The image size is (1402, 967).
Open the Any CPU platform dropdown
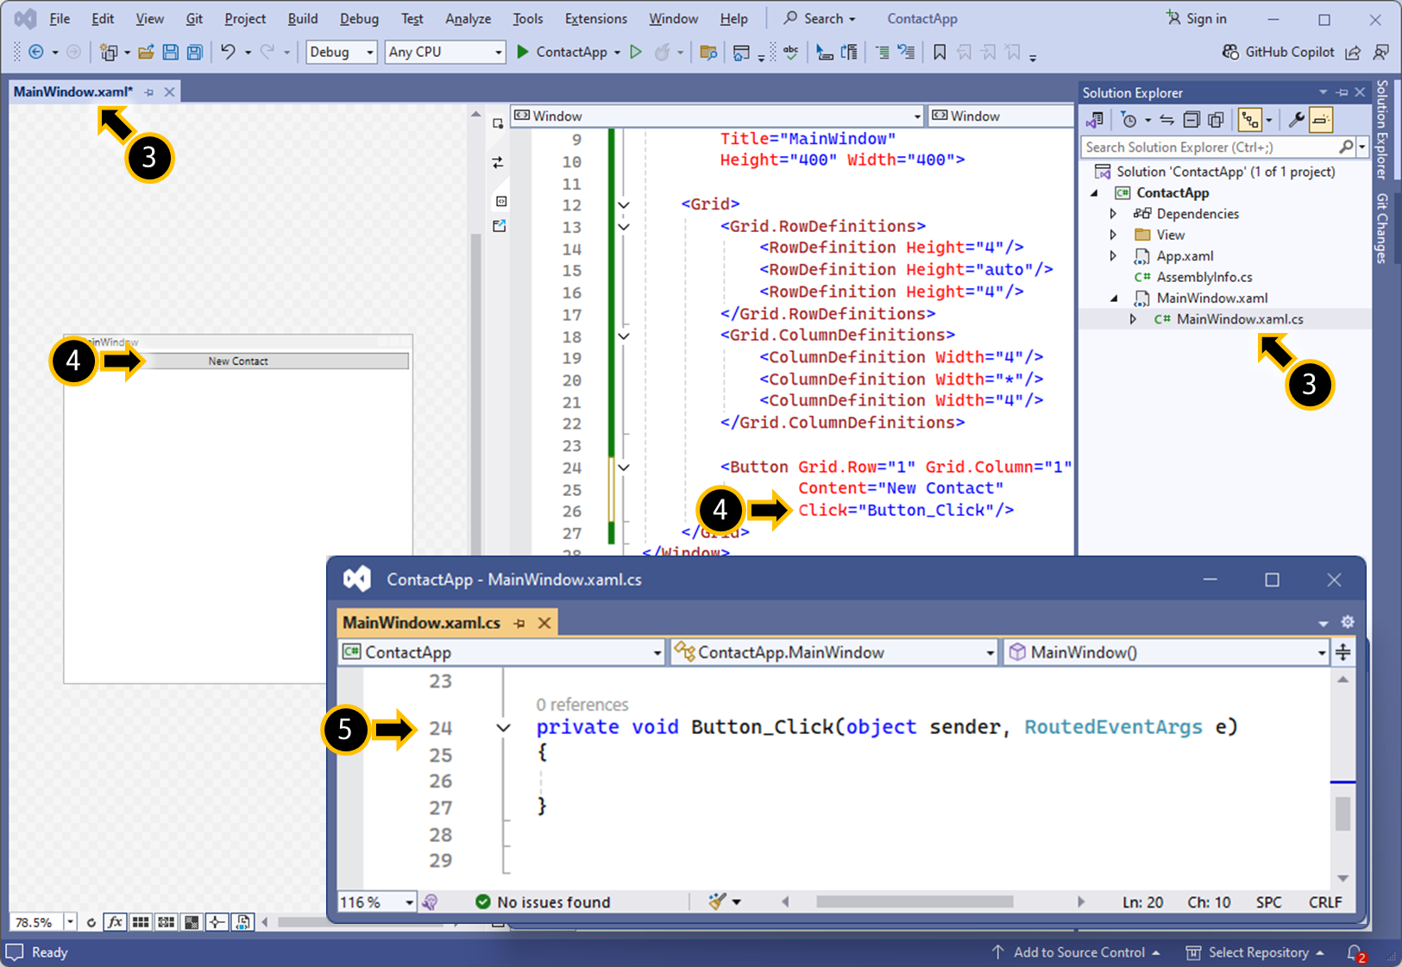[x=444, y=52]
